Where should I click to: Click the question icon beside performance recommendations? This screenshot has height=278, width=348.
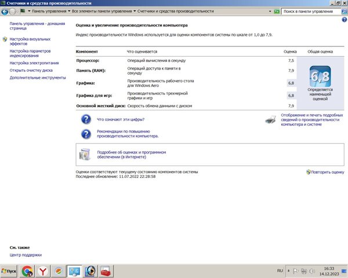pos(86,134)
